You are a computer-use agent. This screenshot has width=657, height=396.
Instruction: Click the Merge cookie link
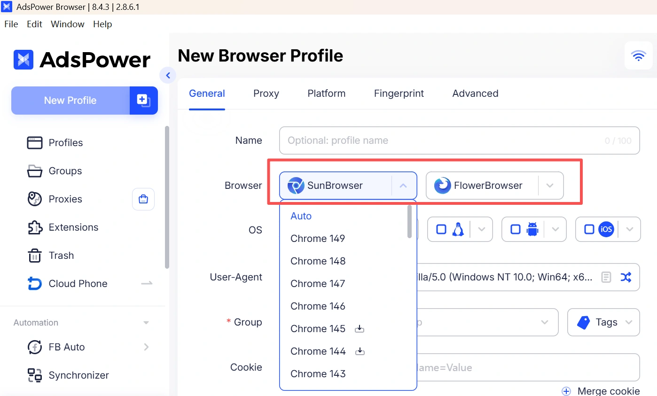click(608, 391)
